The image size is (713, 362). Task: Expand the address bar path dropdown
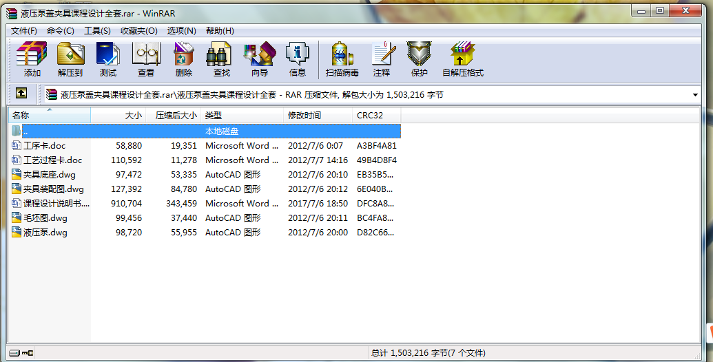[x=695, y=95]
